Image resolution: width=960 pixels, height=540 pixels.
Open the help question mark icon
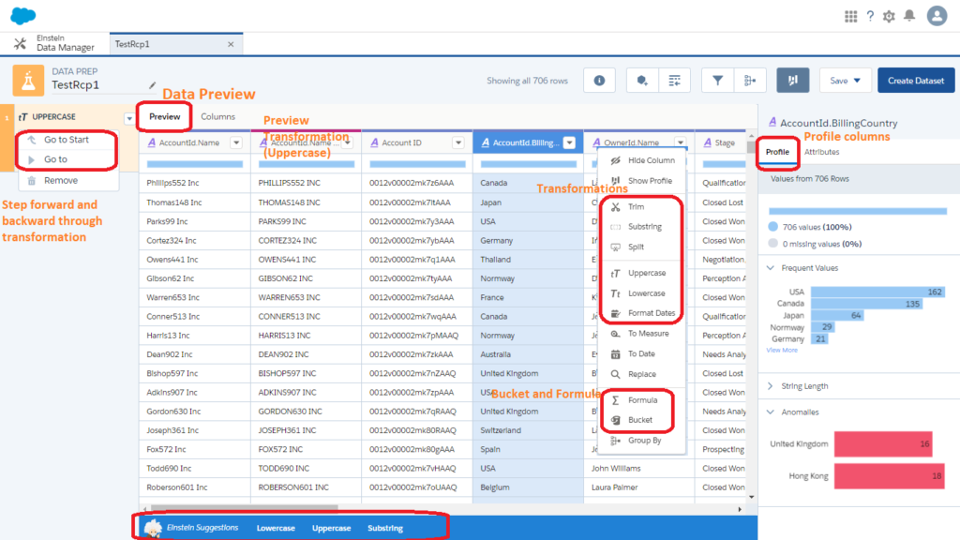[870, 17]
